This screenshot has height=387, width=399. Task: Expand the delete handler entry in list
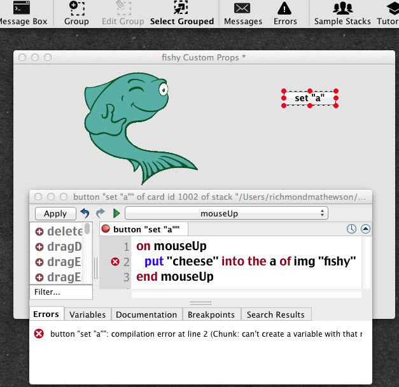[x=39, y=232]
